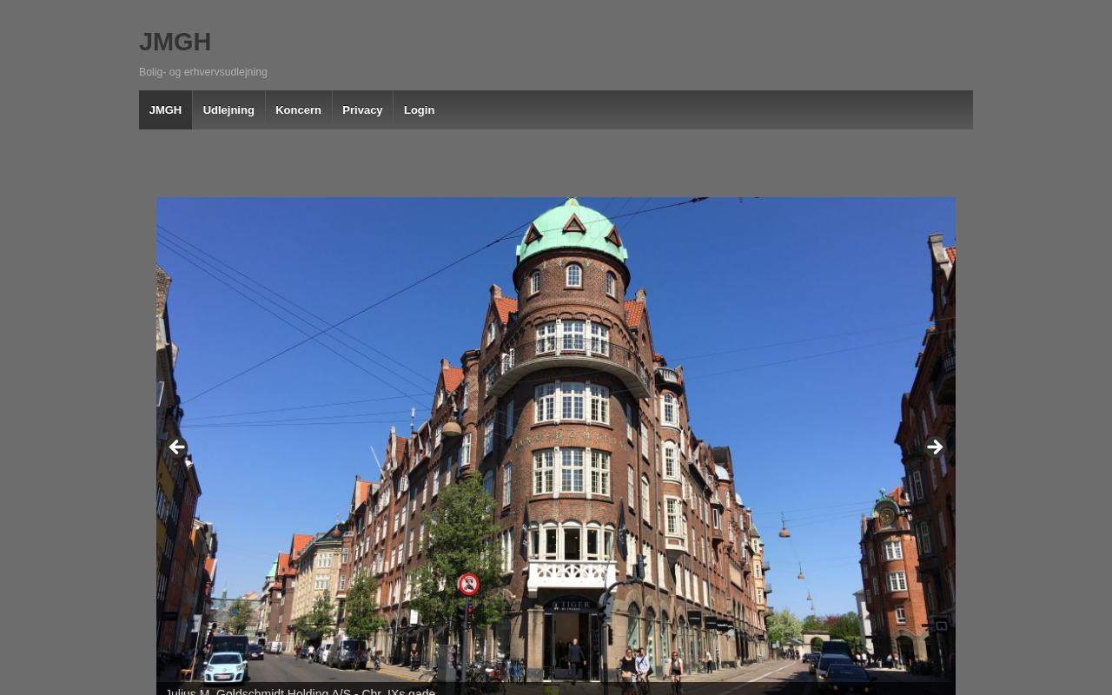Click the light blue car in the photo
Image resolution: width=1112 pixels, height=695 pixels.
coord(225,666)
